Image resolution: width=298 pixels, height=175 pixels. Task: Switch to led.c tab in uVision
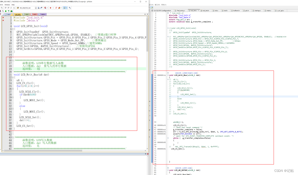pos(8,14)
